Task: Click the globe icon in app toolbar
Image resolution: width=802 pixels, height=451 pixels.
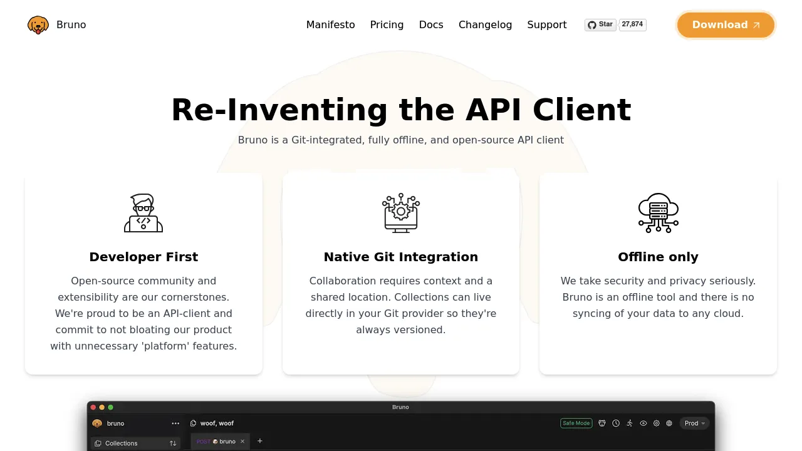Action: pos(669,423)
